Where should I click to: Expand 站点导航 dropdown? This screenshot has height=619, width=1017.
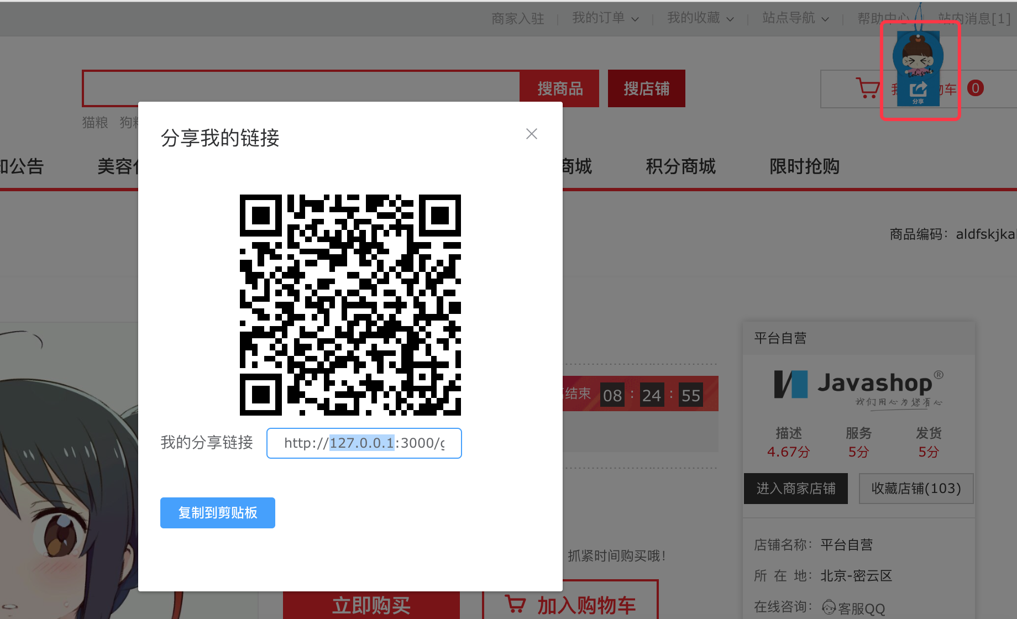pyautogui.click(x=795, y=18)
